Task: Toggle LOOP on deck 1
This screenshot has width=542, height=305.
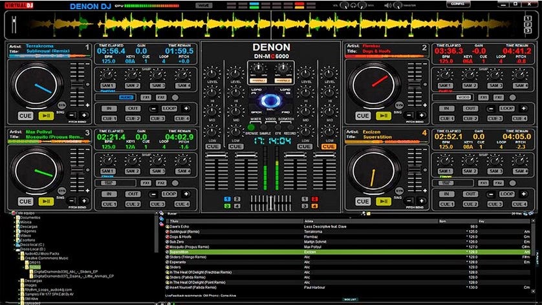Action: point(169,109)
